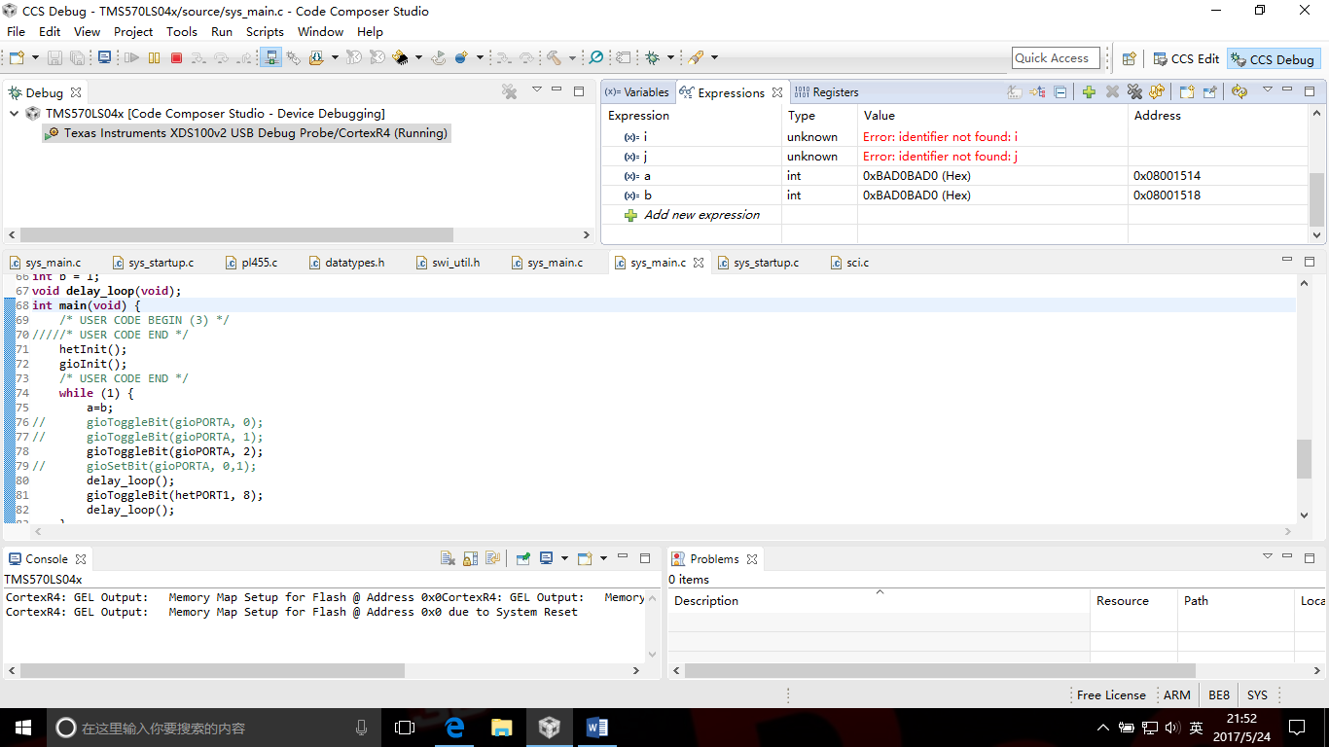Open the Project menu
Viewport: 1329px width, 747px height.
[133, 31]
